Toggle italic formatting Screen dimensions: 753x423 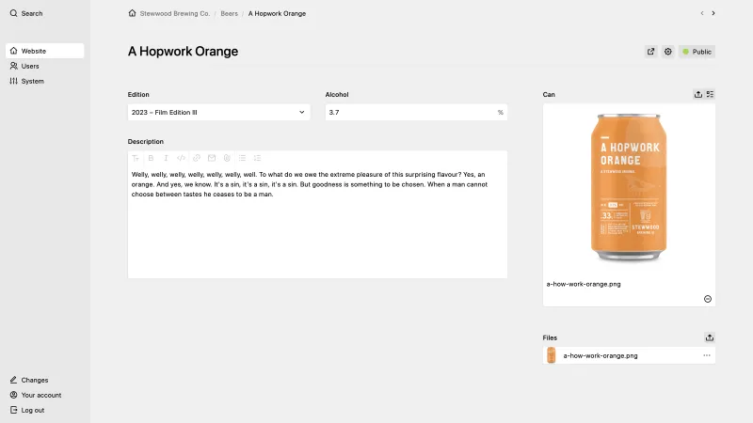click(166, 158)
